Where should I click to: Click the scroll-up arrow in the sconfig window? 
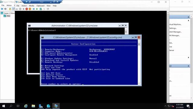tap(139, 41)
